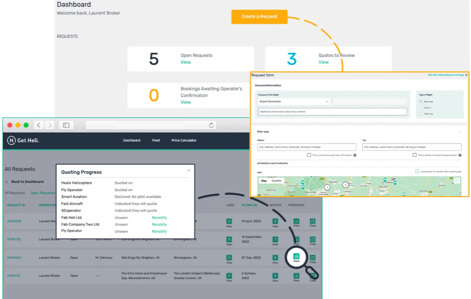The image size is (471, 299).
Task: Open the Purpose of the flight dropdown
Action: (x=294, y=102)
